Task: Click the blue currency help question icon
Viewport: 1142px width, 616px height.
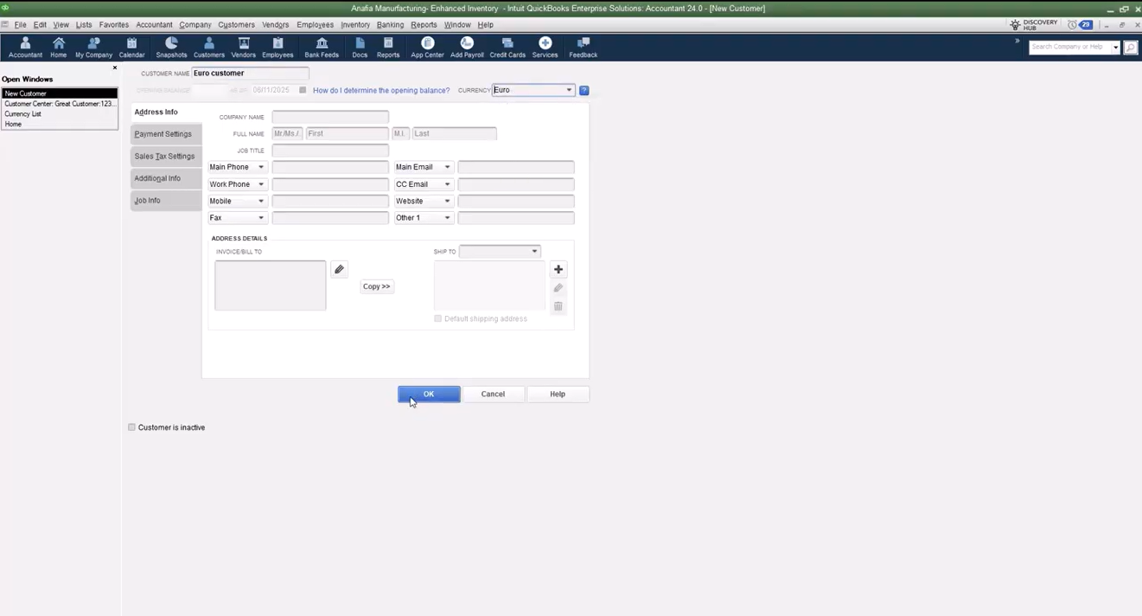Action: coord(584,90)
